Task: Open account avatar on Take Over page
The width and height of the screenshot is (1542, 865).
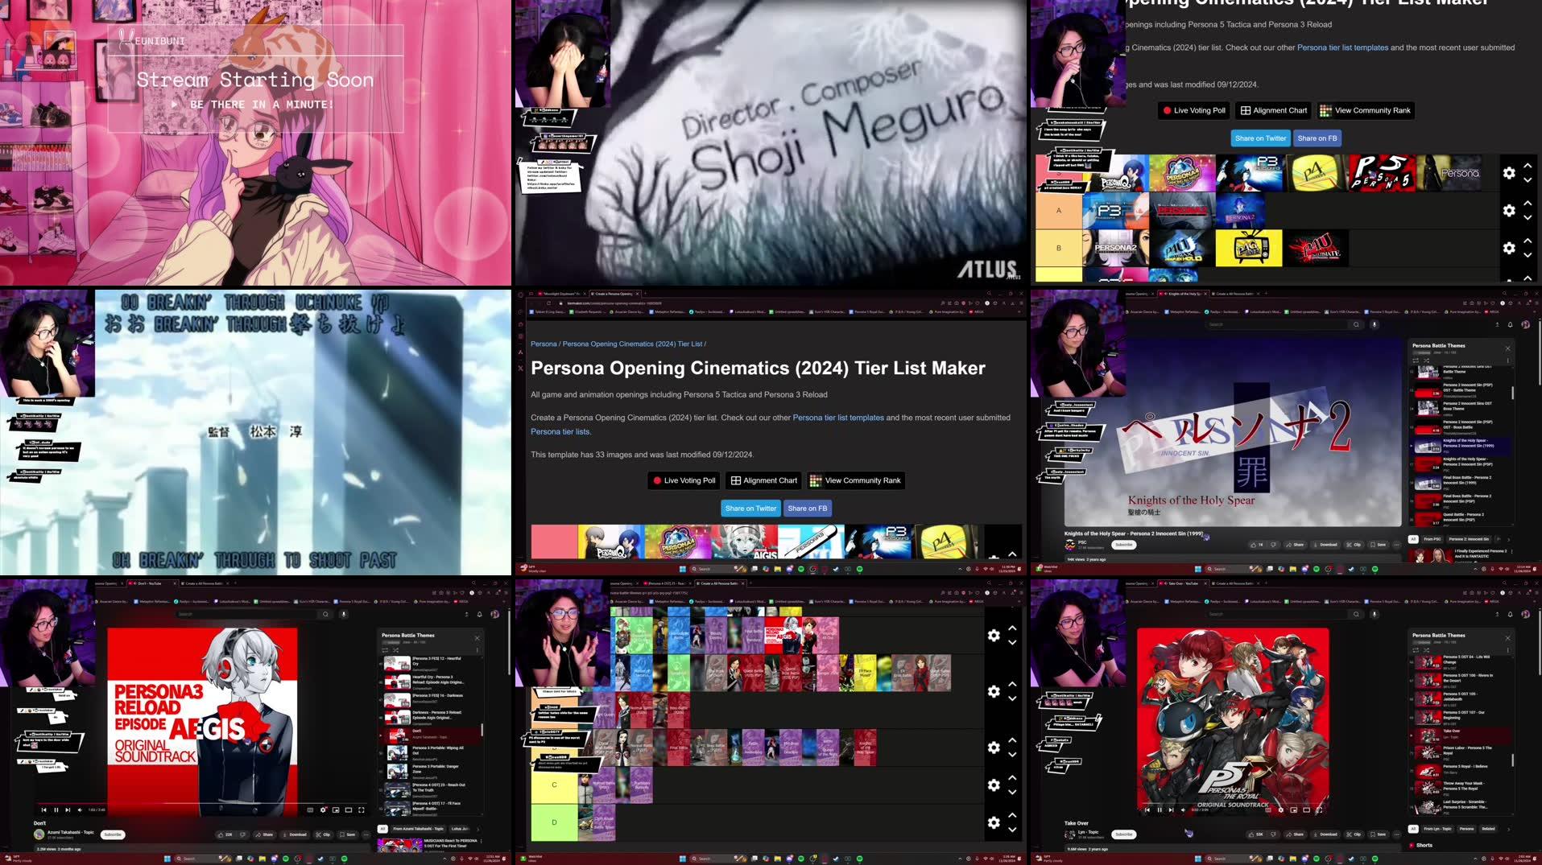Action: coord(1526,614)
